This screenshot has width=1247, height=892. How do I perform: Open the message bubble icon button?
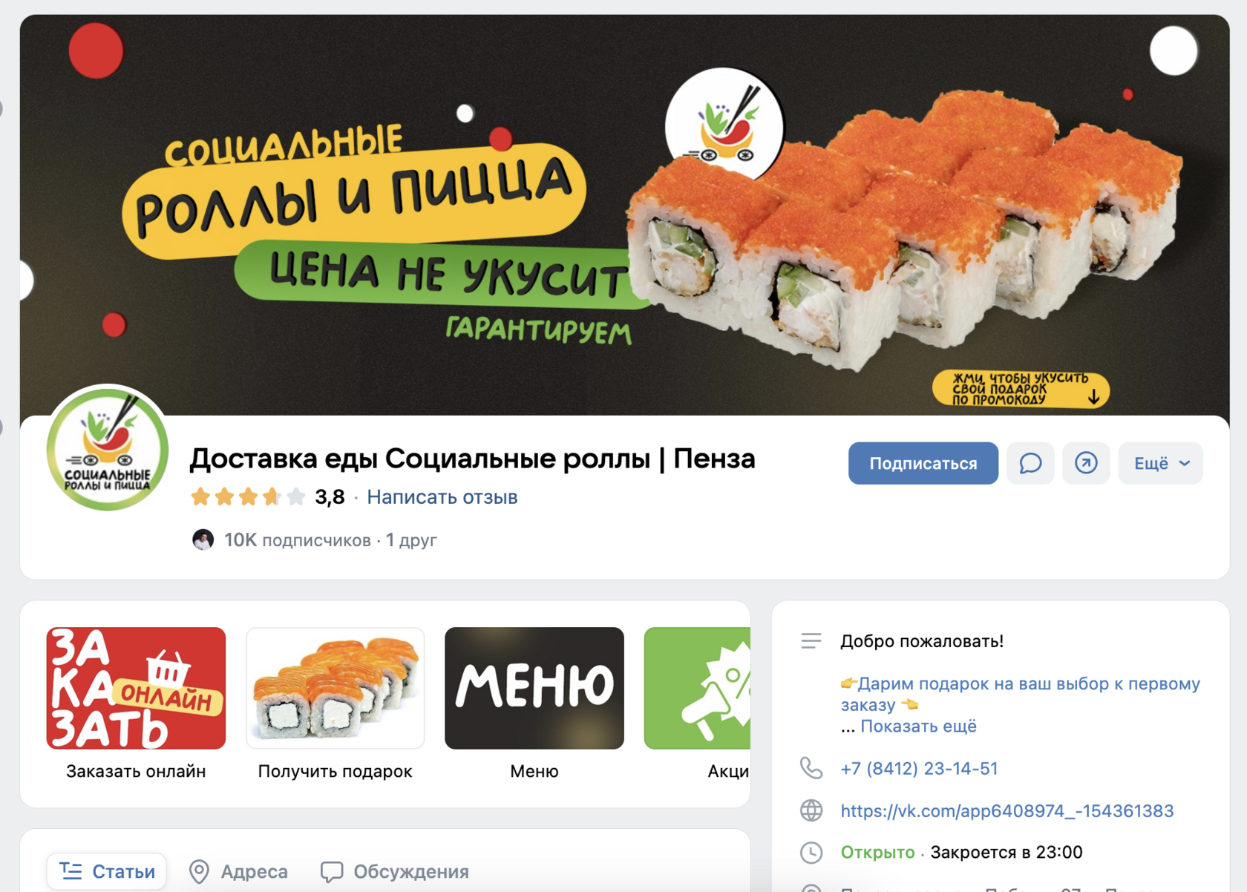click(x=1030, y=464)
